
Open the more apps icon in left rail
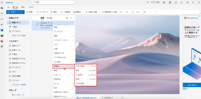tap(2, 47)
